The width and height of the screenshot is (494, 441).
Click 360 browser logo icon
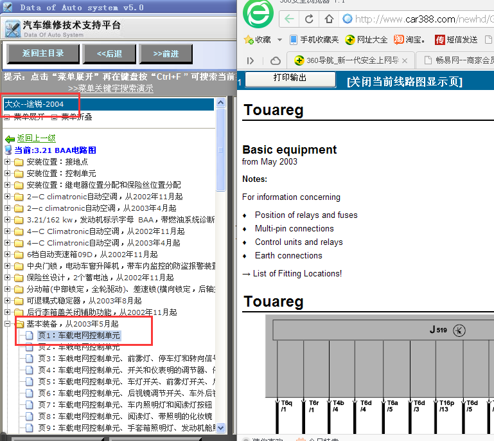(x=258, y=14)
